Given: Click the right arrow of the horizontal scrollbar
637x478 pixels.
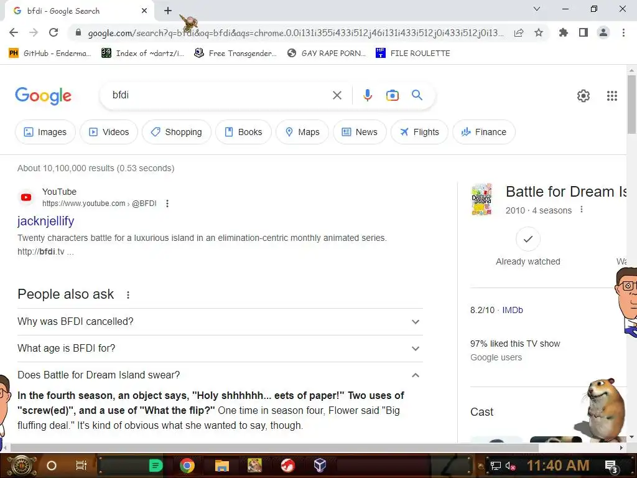Looking at the screenshot, I should coord(621,448).
